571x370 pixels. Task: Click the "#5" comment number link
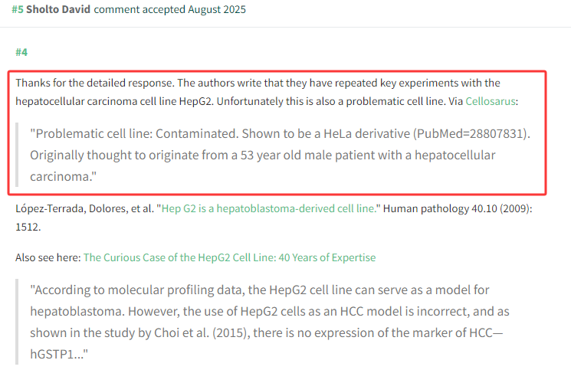[x=17, y=9]
